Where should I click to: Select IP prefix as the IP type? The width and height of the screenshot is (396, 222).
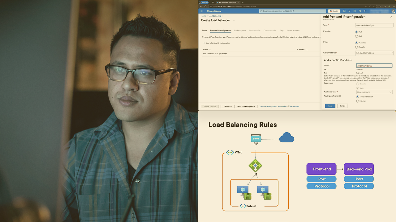point(356,47)
